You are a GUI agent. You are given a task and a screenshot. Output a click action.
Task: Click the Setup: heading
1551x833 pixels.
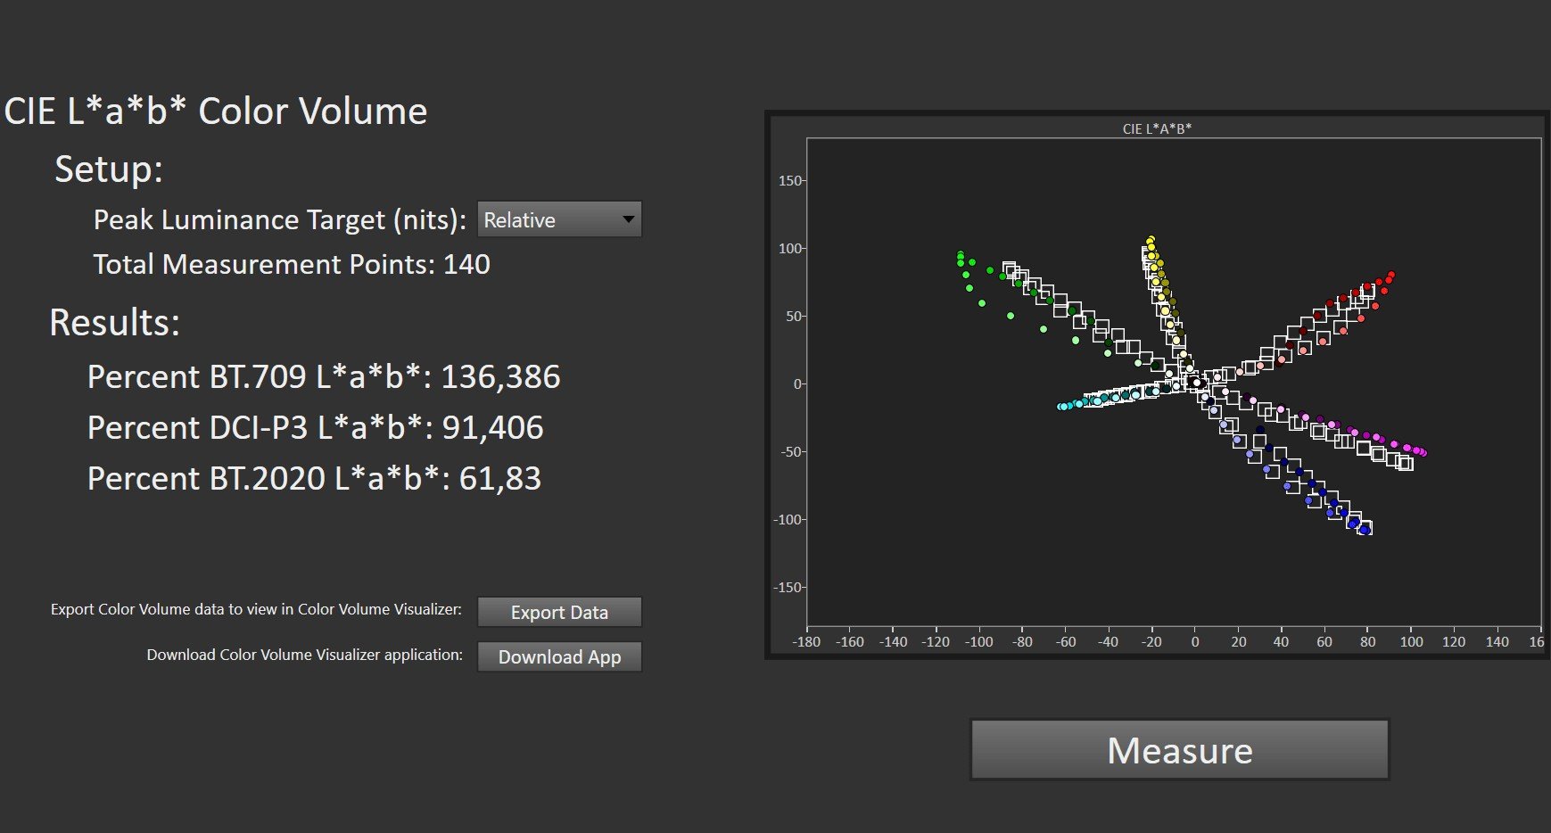tap(109, 169)
